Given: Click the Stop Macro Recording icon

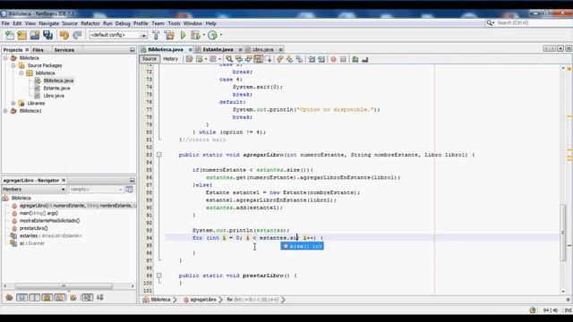Looking at the screenshot, I should [343, 59].
